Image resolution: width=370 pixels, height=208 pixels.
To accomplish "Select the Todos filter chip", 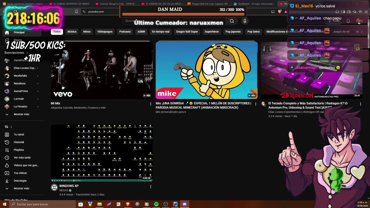I will pyautogui.click(x=57, y=32).
